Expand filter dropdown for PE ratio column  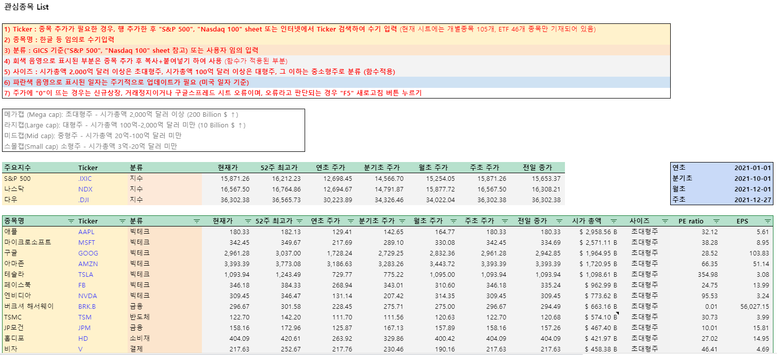point(716,221)
